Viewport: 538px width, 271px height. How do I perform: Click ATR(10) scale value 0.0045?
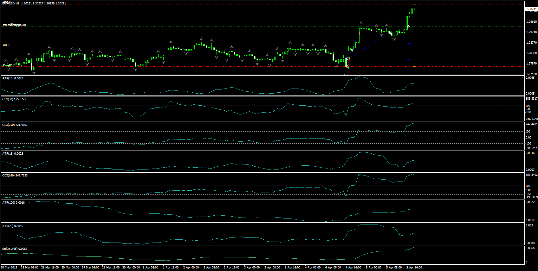pos(530,78)
